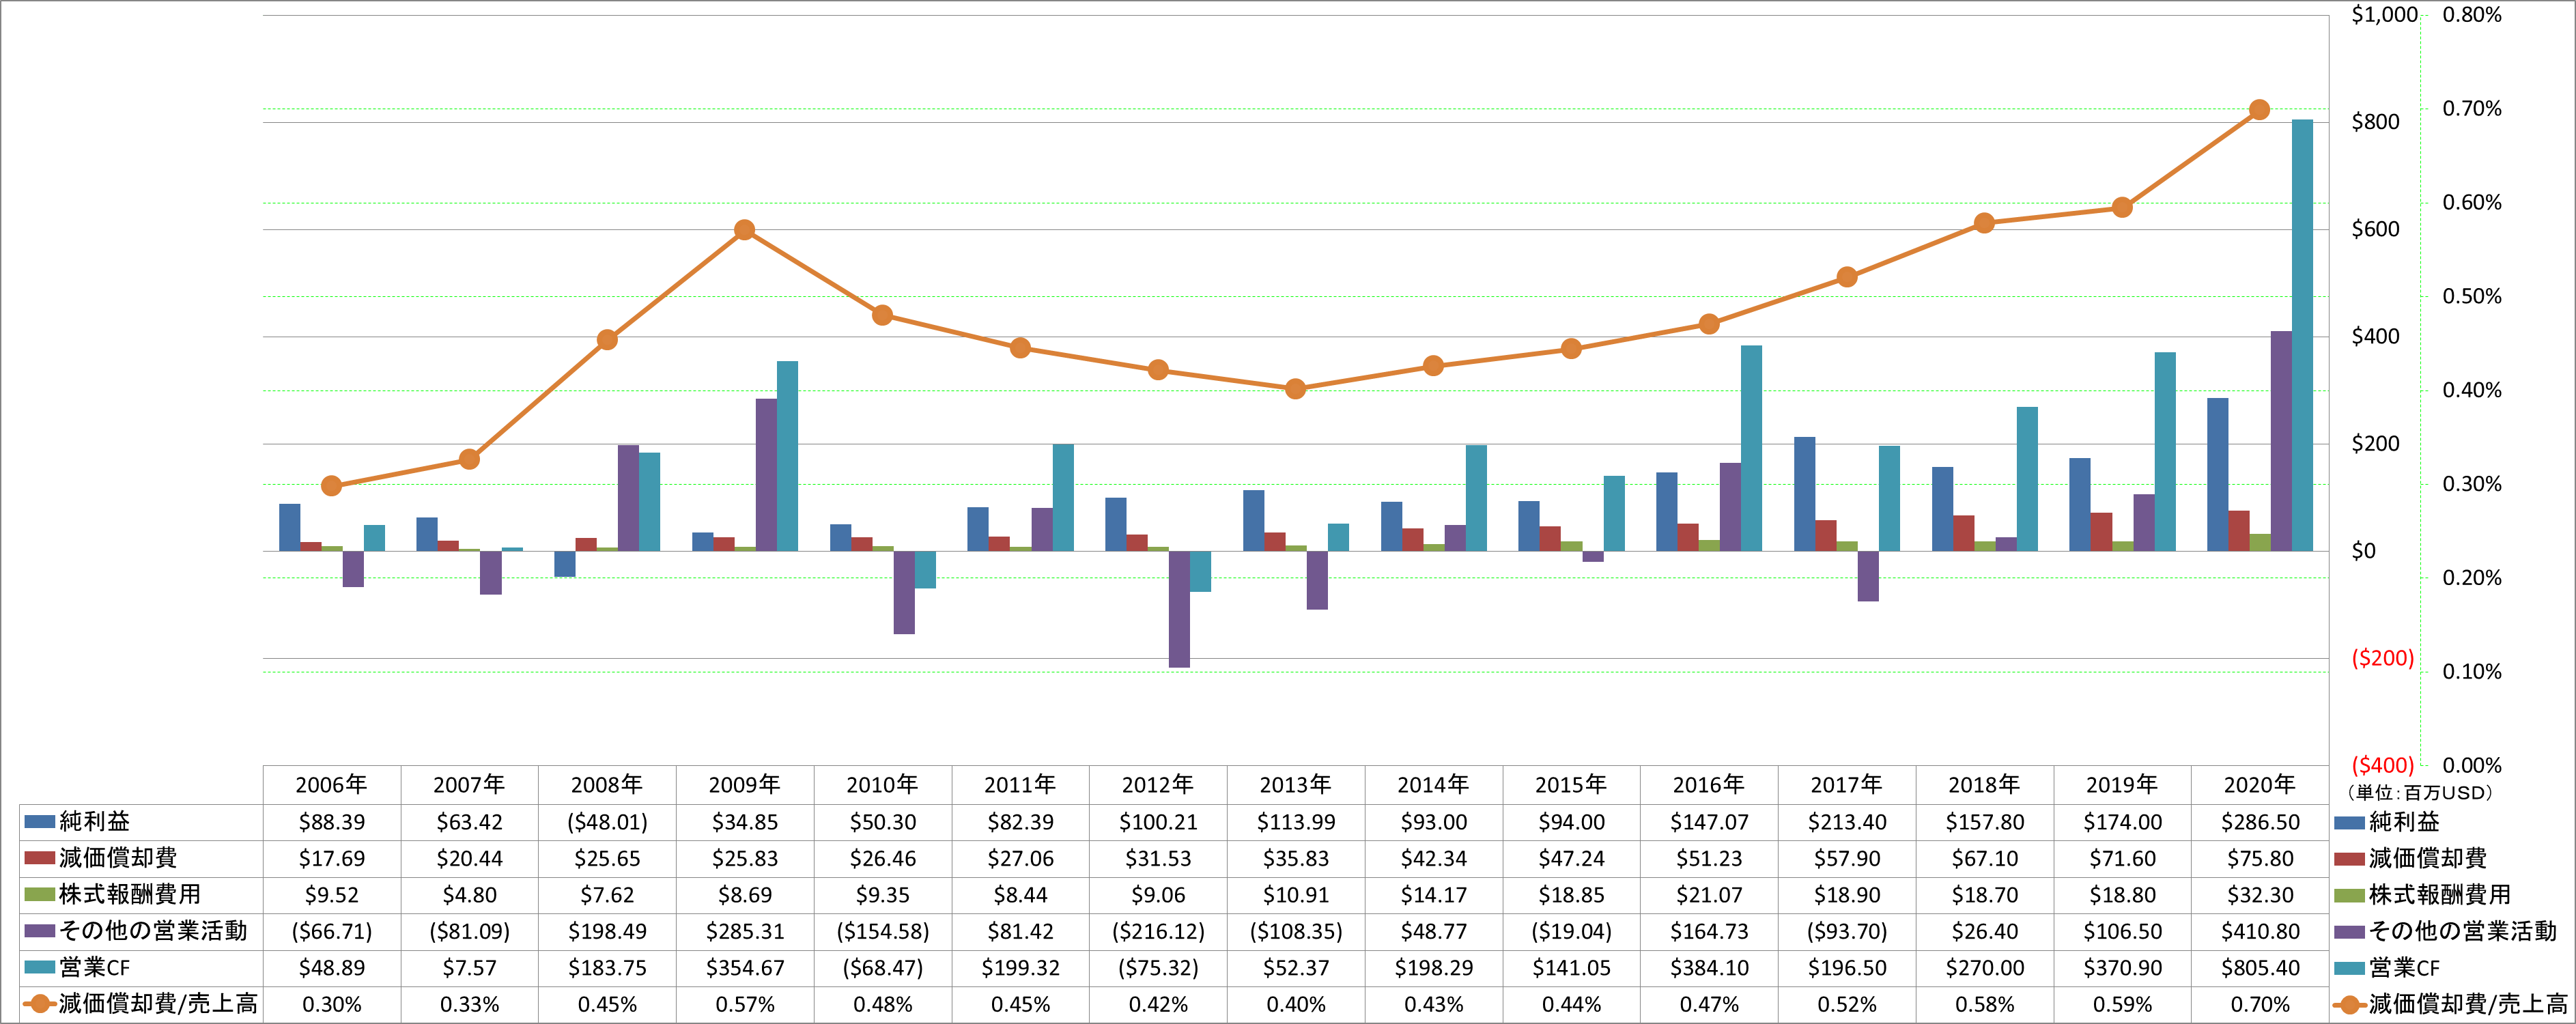The height and width of the screenshot is (1024, 2576).
Task: Click the 0.00% secondary axis label
Action: click(x=2472, y=765)
